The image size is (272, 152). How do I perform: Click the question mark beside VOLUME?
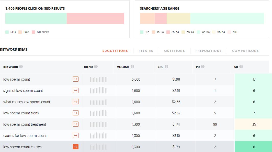coord(132,67)
